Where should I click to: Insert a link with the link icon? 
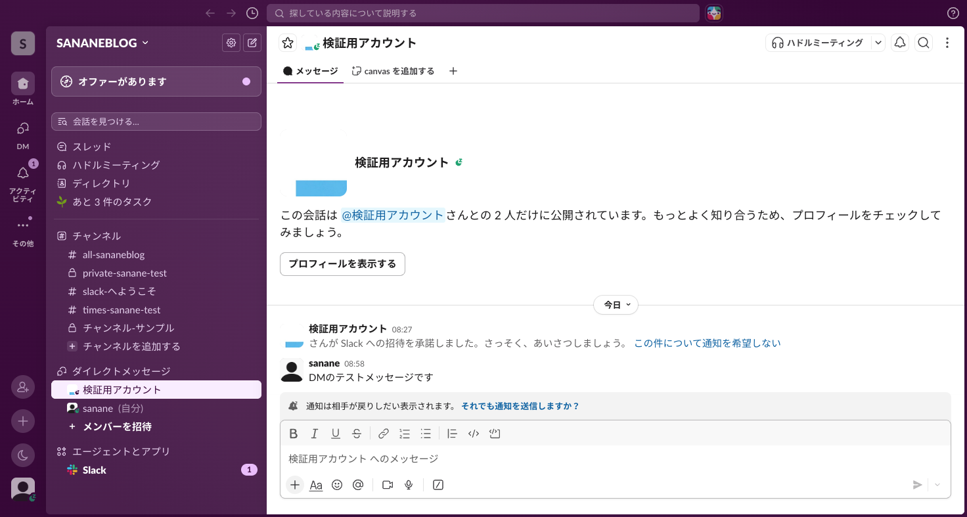pyautogui.click(x=384, y=434)
